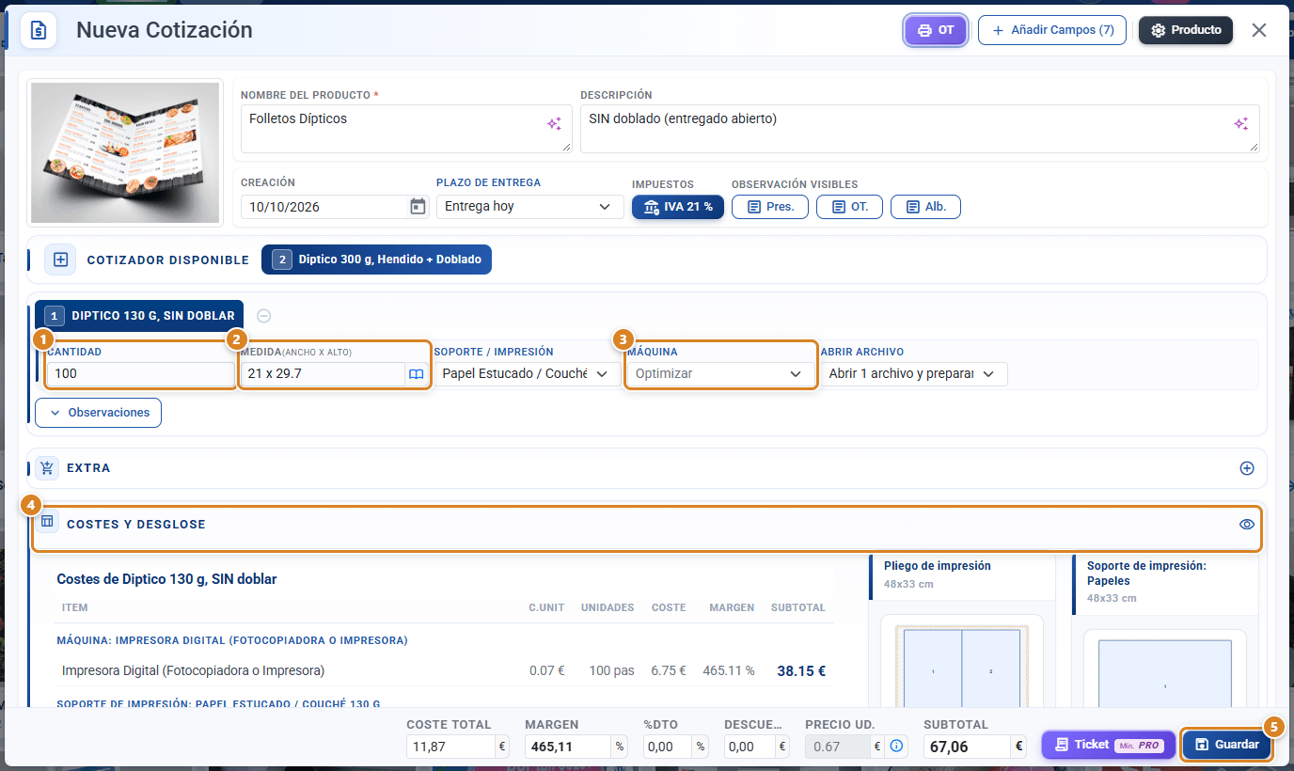
Task: Open the Plazo de Entrega dropdown
Action: pyautogui.click(x=529, y=207)
